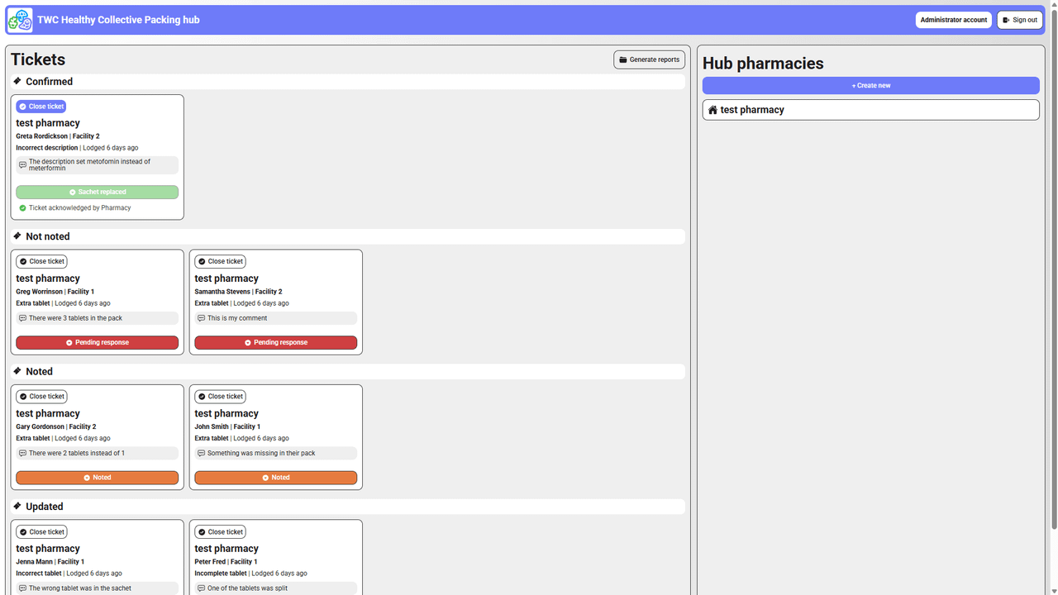Click the green check icon by Ticket acknowledged
Viewport: 1058px width, 595px height.
[23, 208]
